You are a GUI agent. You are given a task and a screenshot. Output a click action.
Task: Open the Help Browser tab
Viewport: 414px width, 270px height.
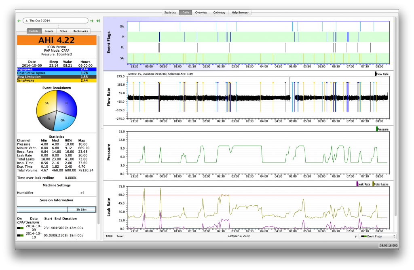tap(240, 13)
